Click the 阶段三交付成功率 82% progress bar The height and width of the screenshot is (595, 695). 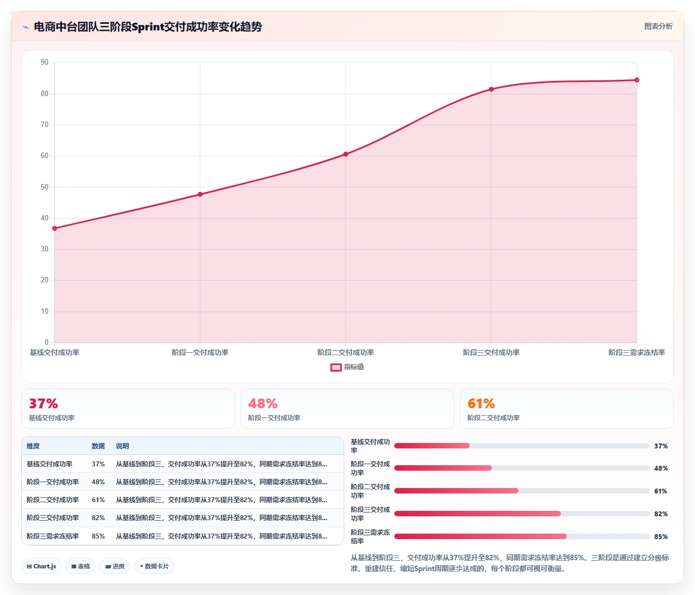(522, 514)
